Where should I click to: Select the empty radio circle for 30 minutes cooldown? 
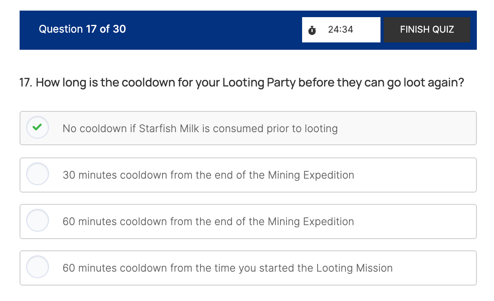click(38, 174)
